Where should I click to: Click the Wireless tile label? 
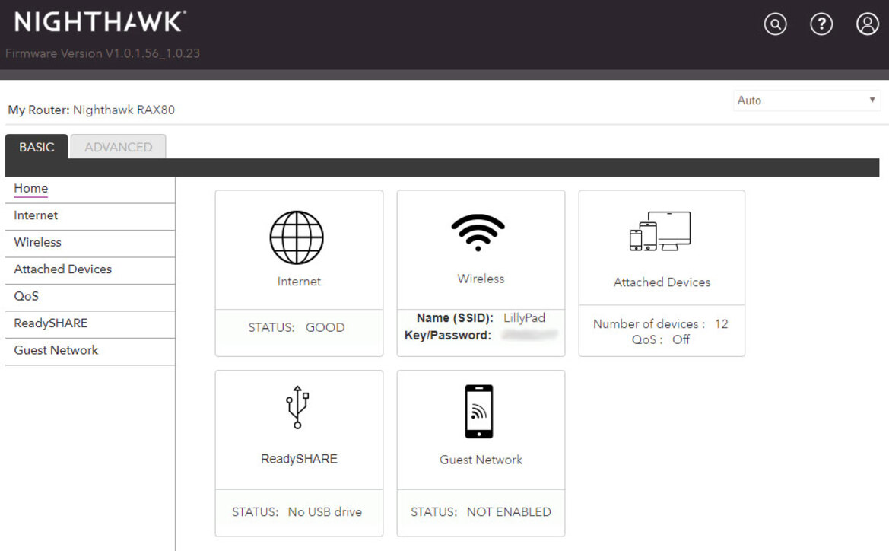coord(481,279)
